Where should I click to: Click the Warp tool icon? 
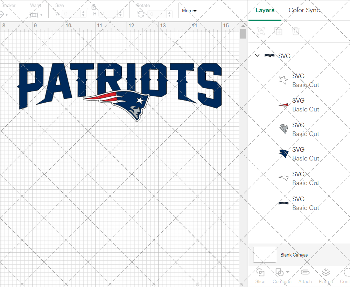pyautogui.click(x=34, y=15)
